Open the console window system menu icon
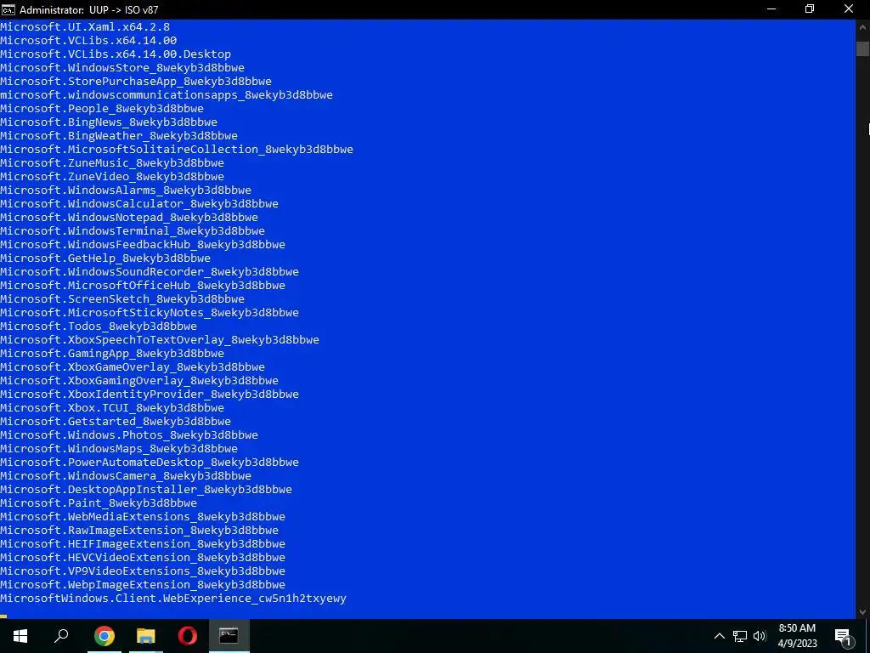 click(x=8, y=9)
